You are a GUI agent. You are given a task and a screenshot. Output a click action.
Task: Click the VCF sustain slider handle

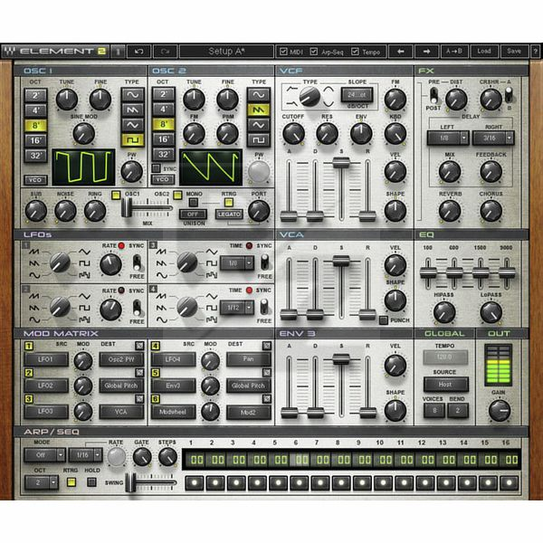point(341,163)
